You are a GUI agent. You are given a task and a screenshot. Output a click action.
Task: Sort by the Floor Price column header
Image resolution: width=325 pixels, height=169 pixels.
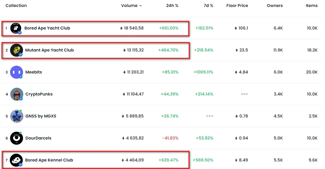click(x=237, y=5)
